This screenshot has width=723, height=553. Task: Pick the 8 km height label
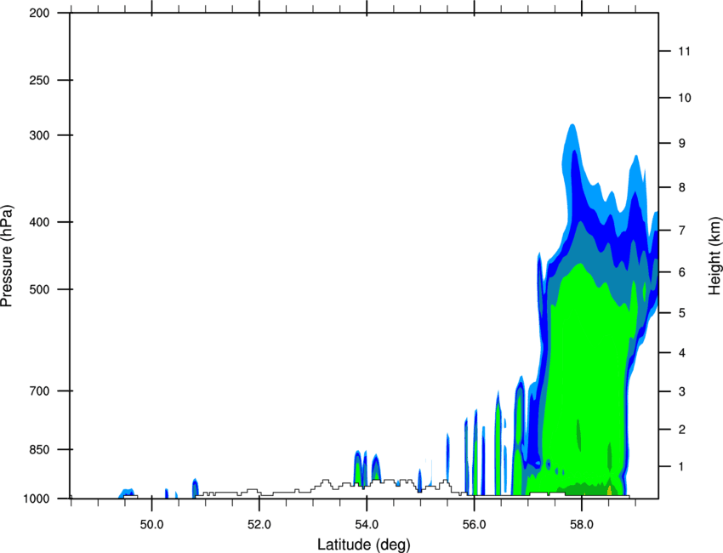[x=682, y=187]
